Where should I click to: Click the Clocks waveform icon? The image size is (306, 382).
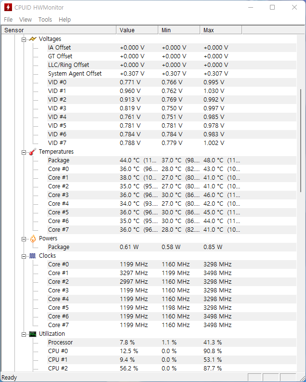[33, 256]
